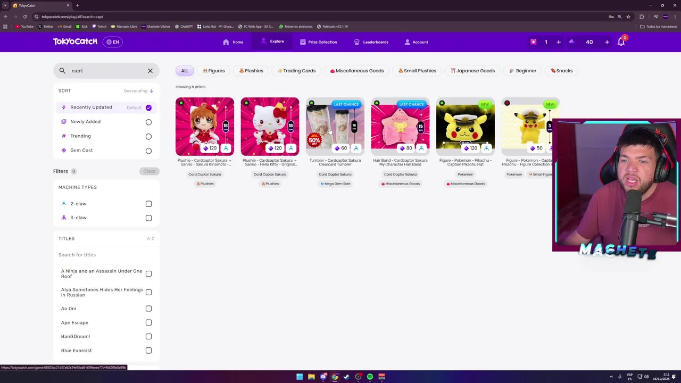The width and height of the screenshot is (681, 383).
Task: Toggle A-Z ordering of titles
Action: click(x=151, y=238)
